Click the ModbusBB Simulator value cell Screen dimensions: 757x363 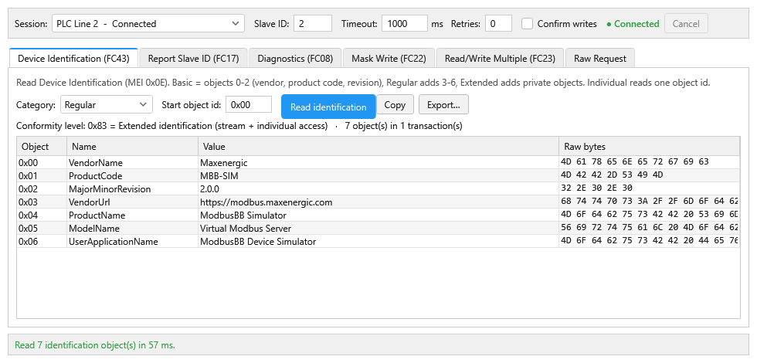(378, 215)
